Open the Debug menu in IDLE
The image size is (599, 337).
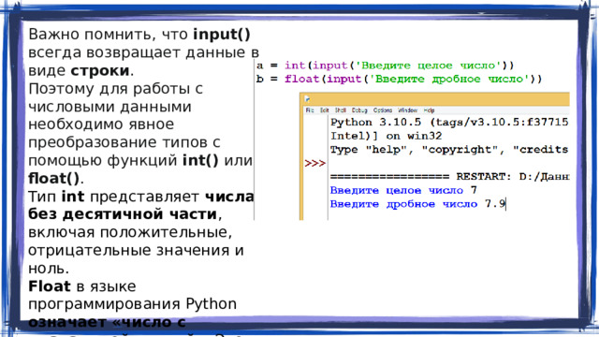pyautogui.click(x=359, y=110)
